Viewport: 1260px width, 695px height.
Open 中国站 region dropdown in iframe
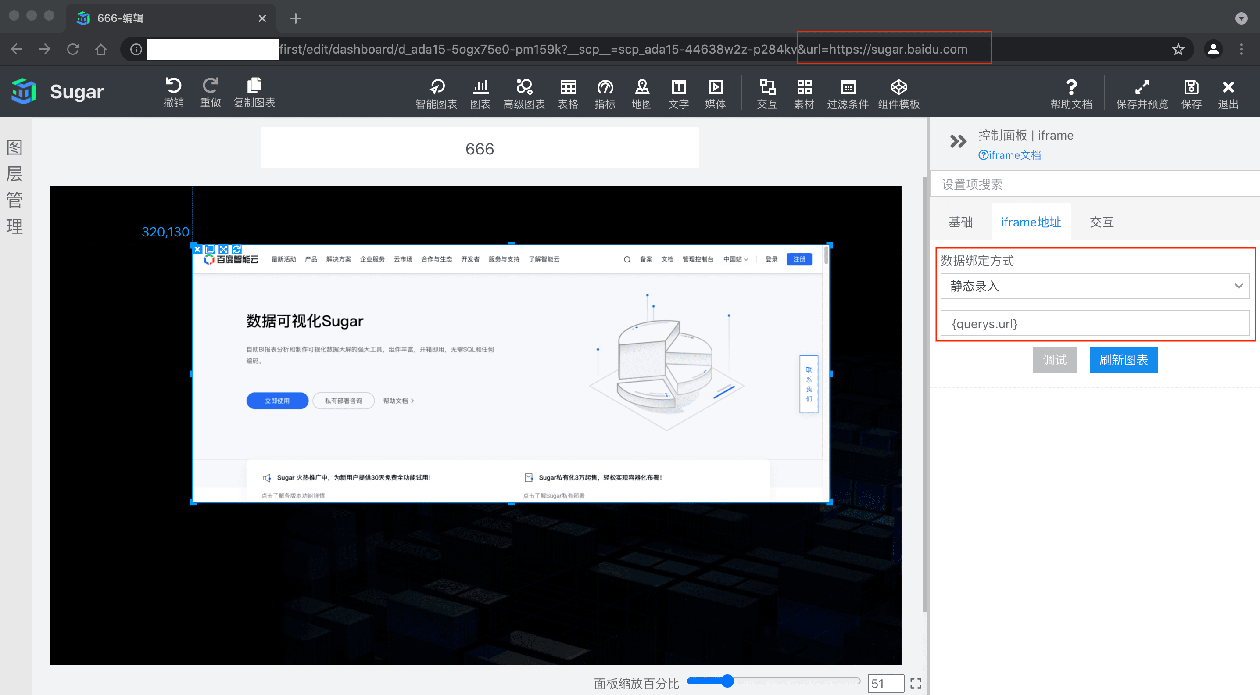tap(735, 259)
